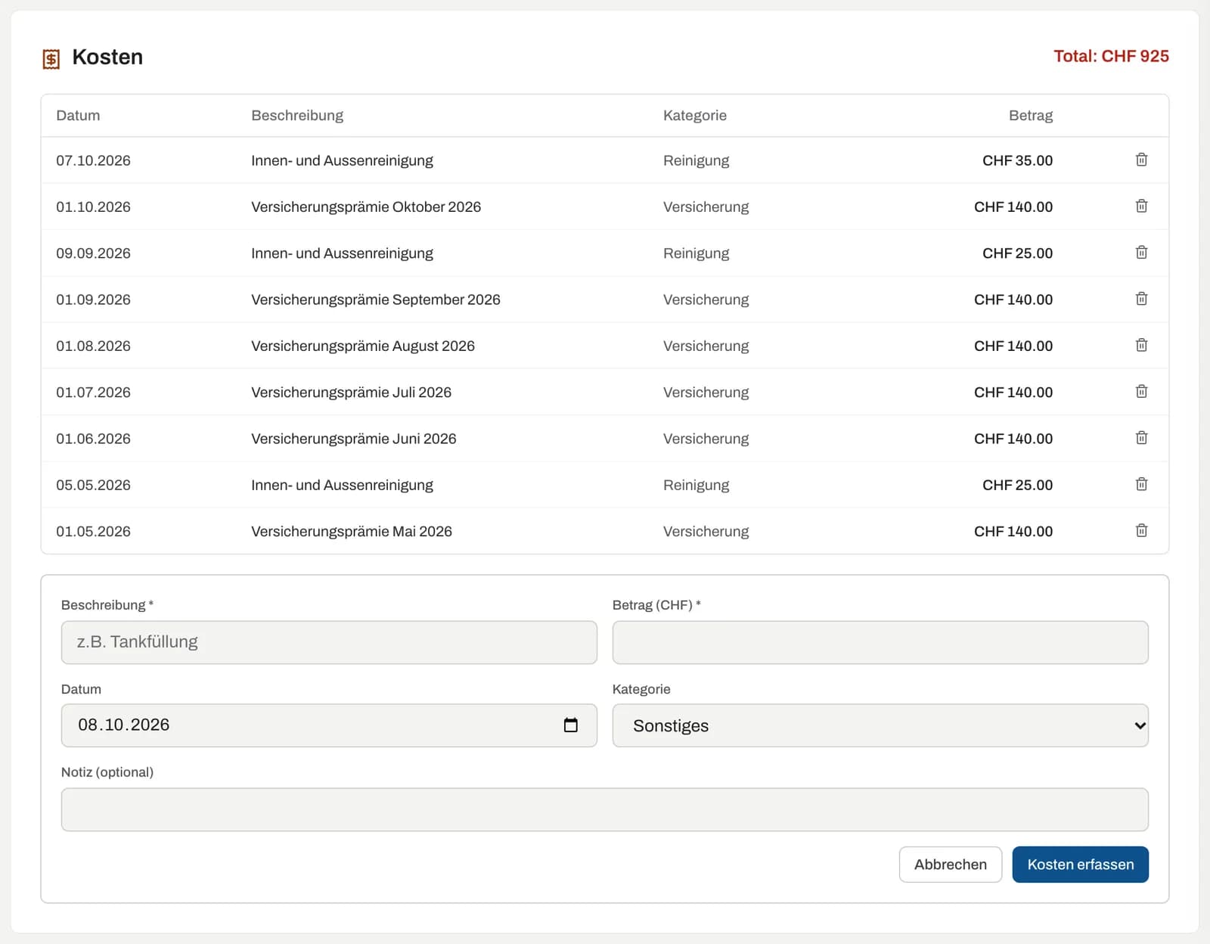Click the Datum column header

(x=78, y=116)
